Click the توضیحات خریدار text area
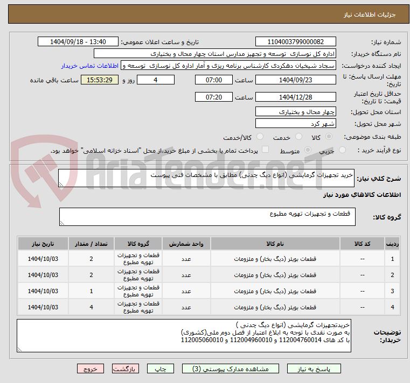This screenshot has height=383, width=410. [x=184, y=336]
